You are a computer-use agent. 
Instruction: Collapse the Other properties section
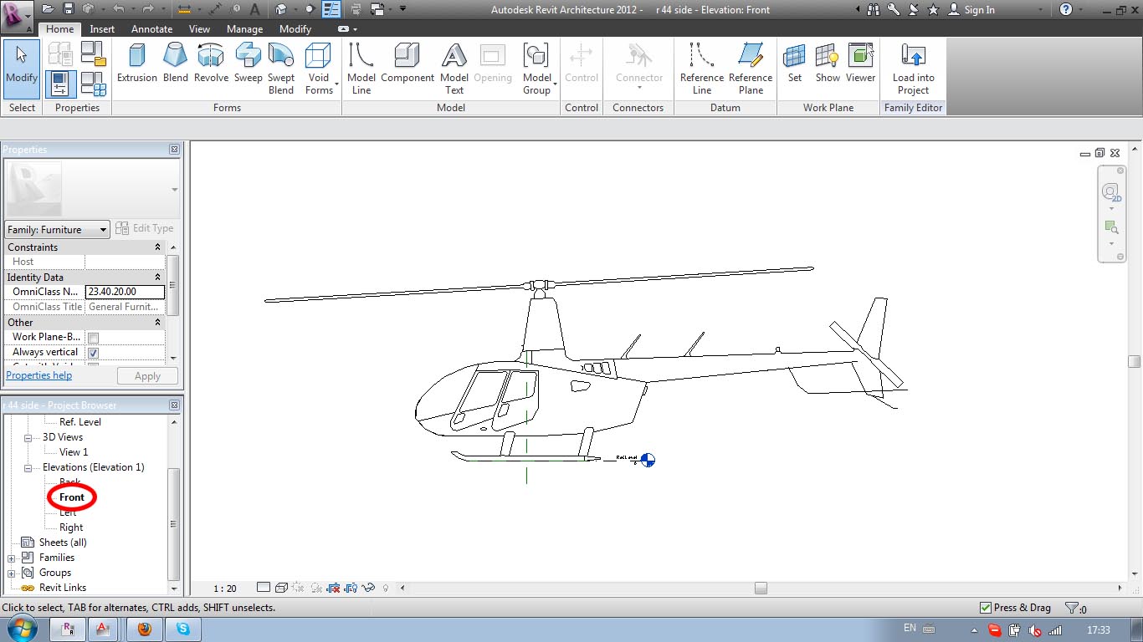[x=157, y=323]
